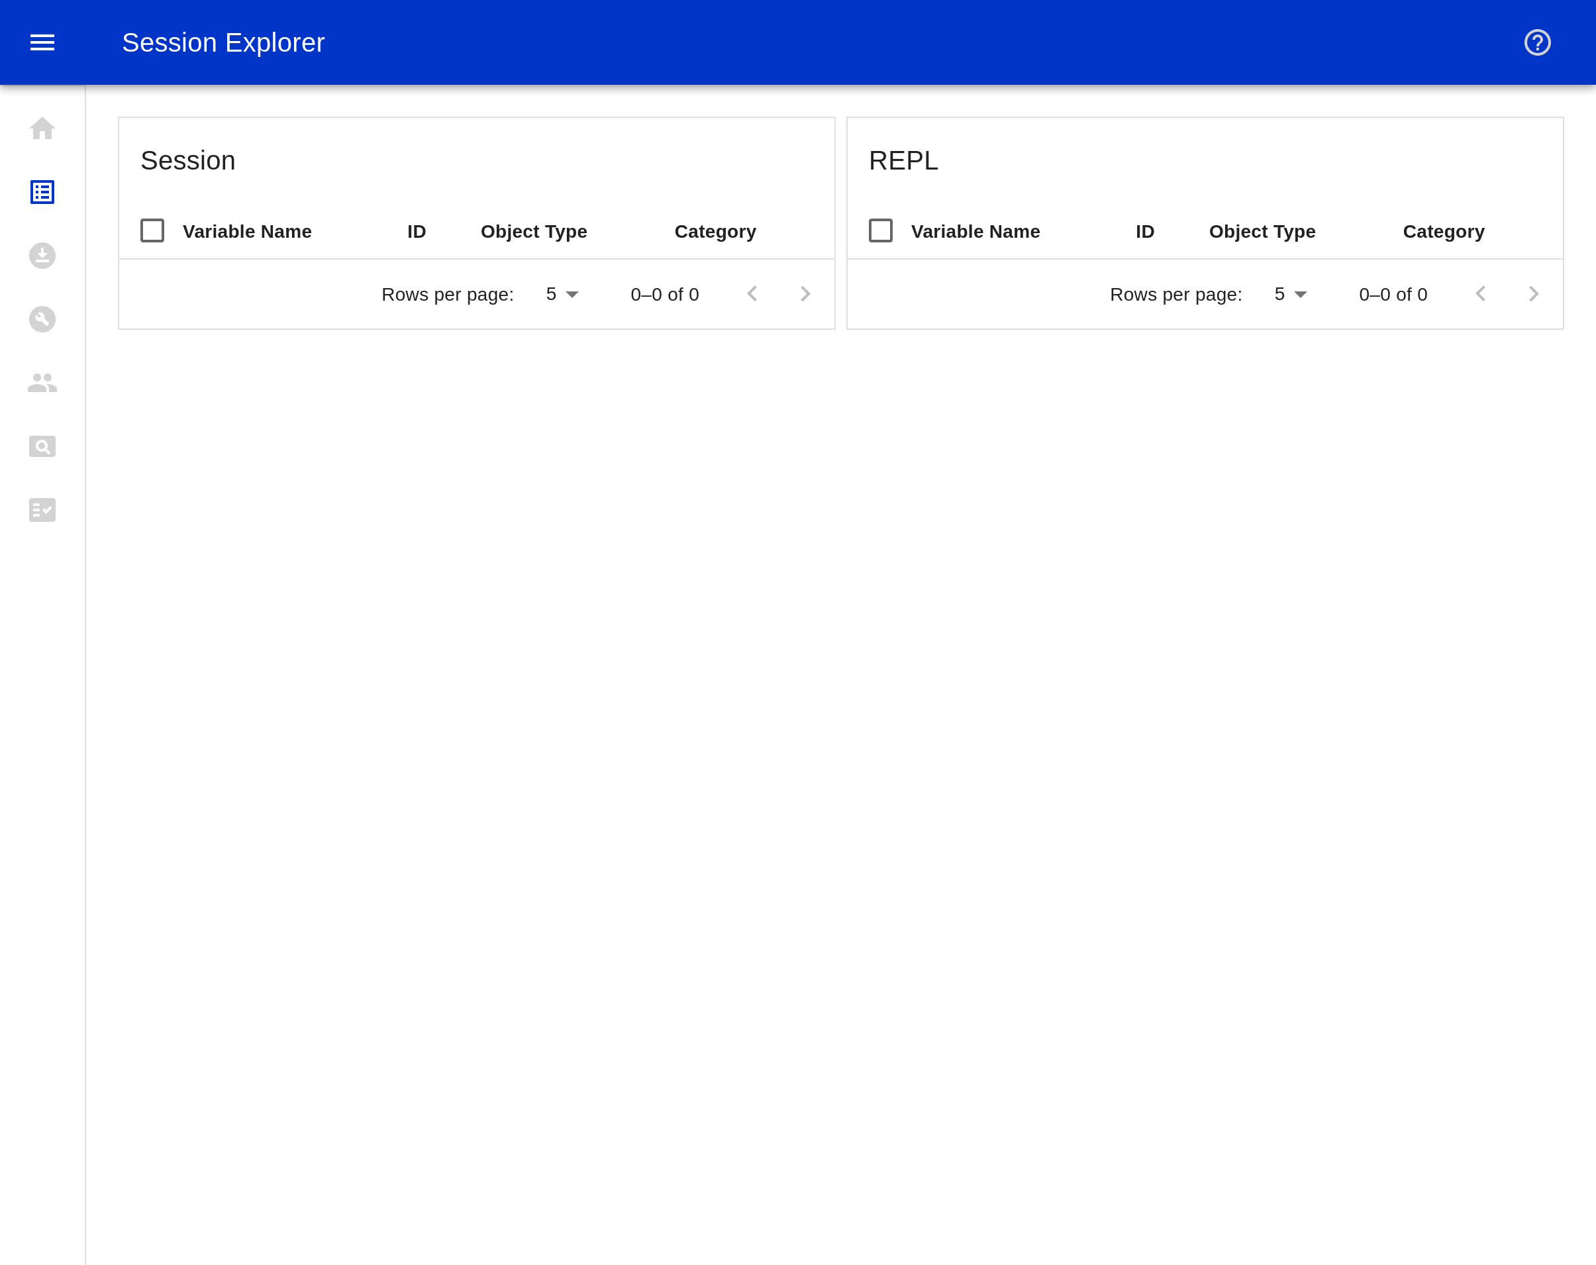Open the users group sidebar icon

pyautogui.click(x=42, y=383)
